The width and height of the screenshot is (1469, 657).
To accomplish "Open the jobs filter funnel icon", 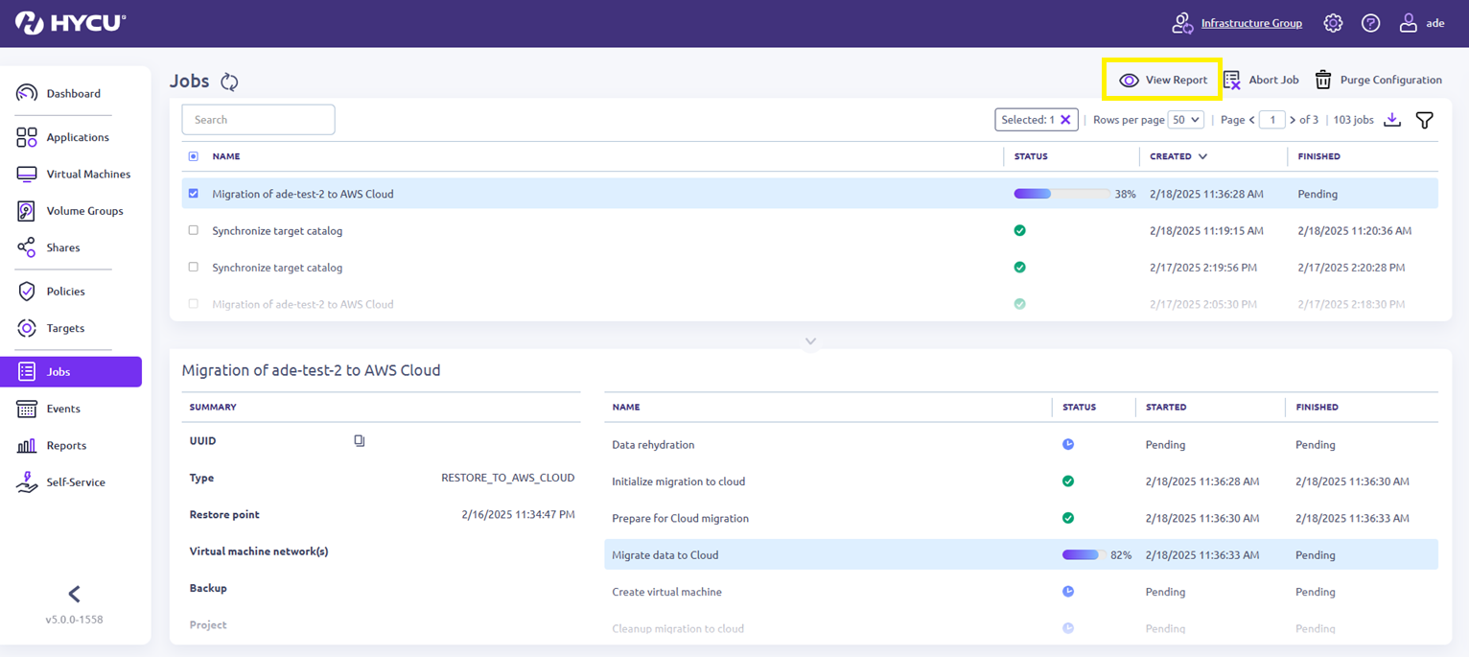I will coord(1424,120).
